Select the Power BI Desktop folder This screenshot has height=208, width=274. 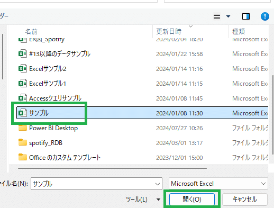53,128
